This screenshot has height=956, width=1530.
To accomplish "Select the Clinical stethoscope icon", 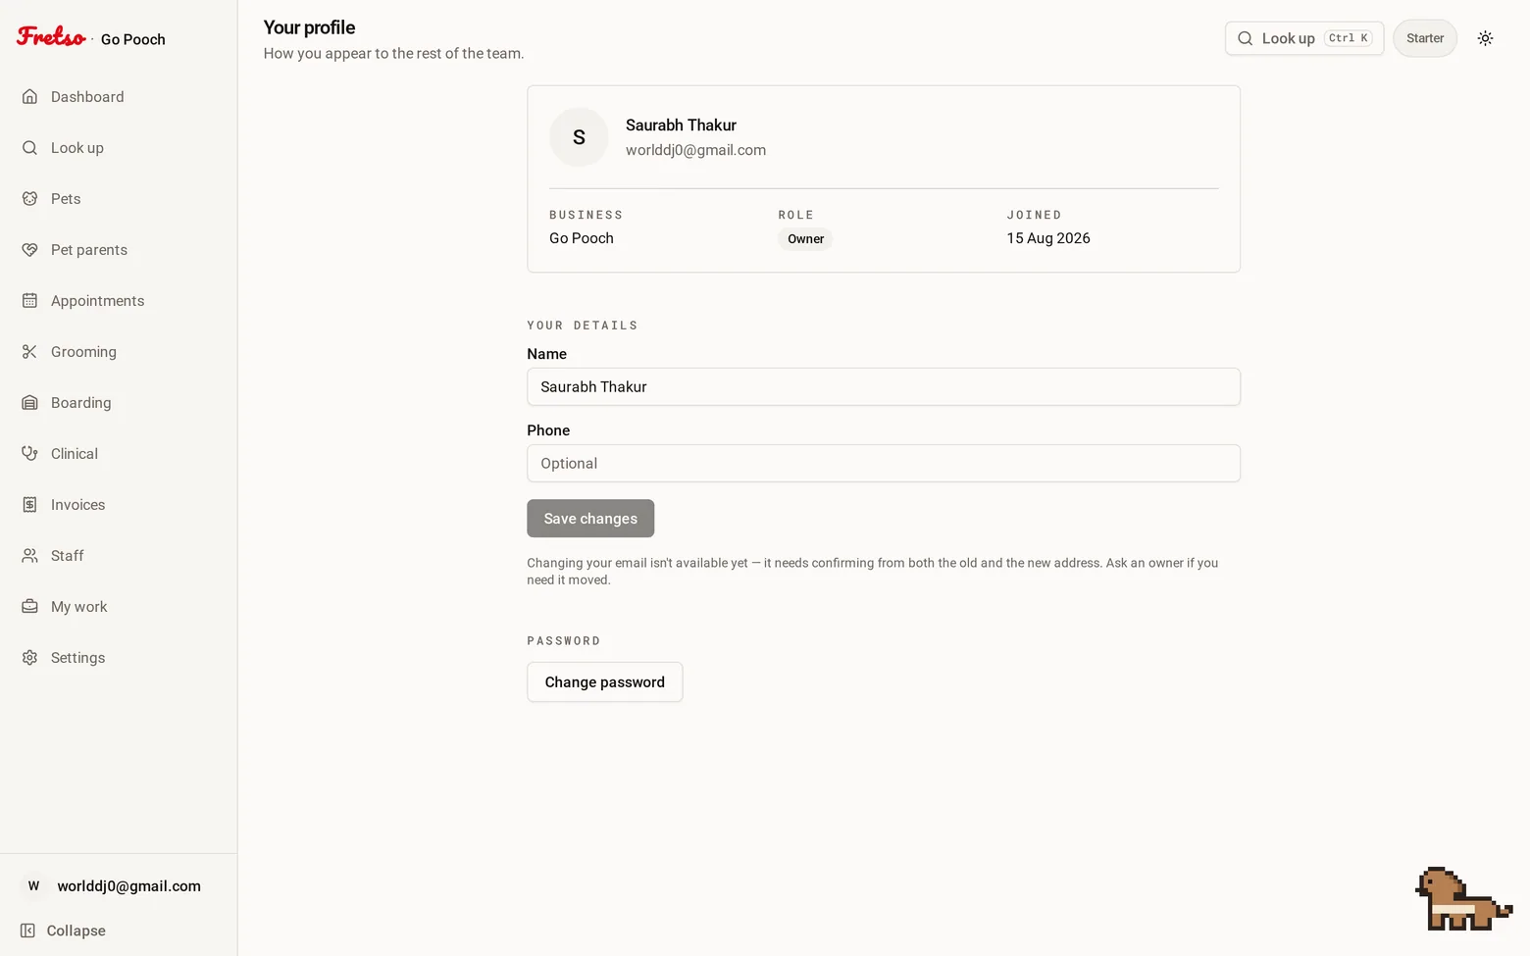I will coord(29,453).
